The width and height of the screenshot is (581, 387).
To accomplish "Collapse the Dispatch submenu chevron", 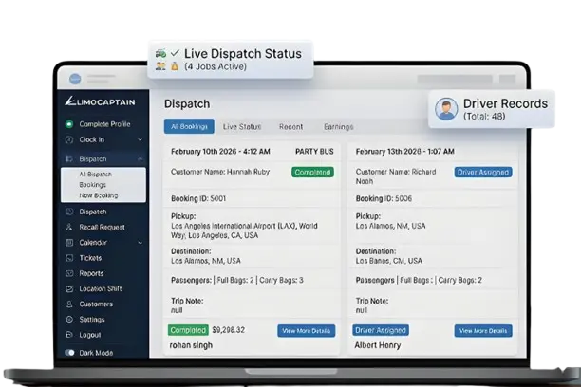I will tap(141, 159).
